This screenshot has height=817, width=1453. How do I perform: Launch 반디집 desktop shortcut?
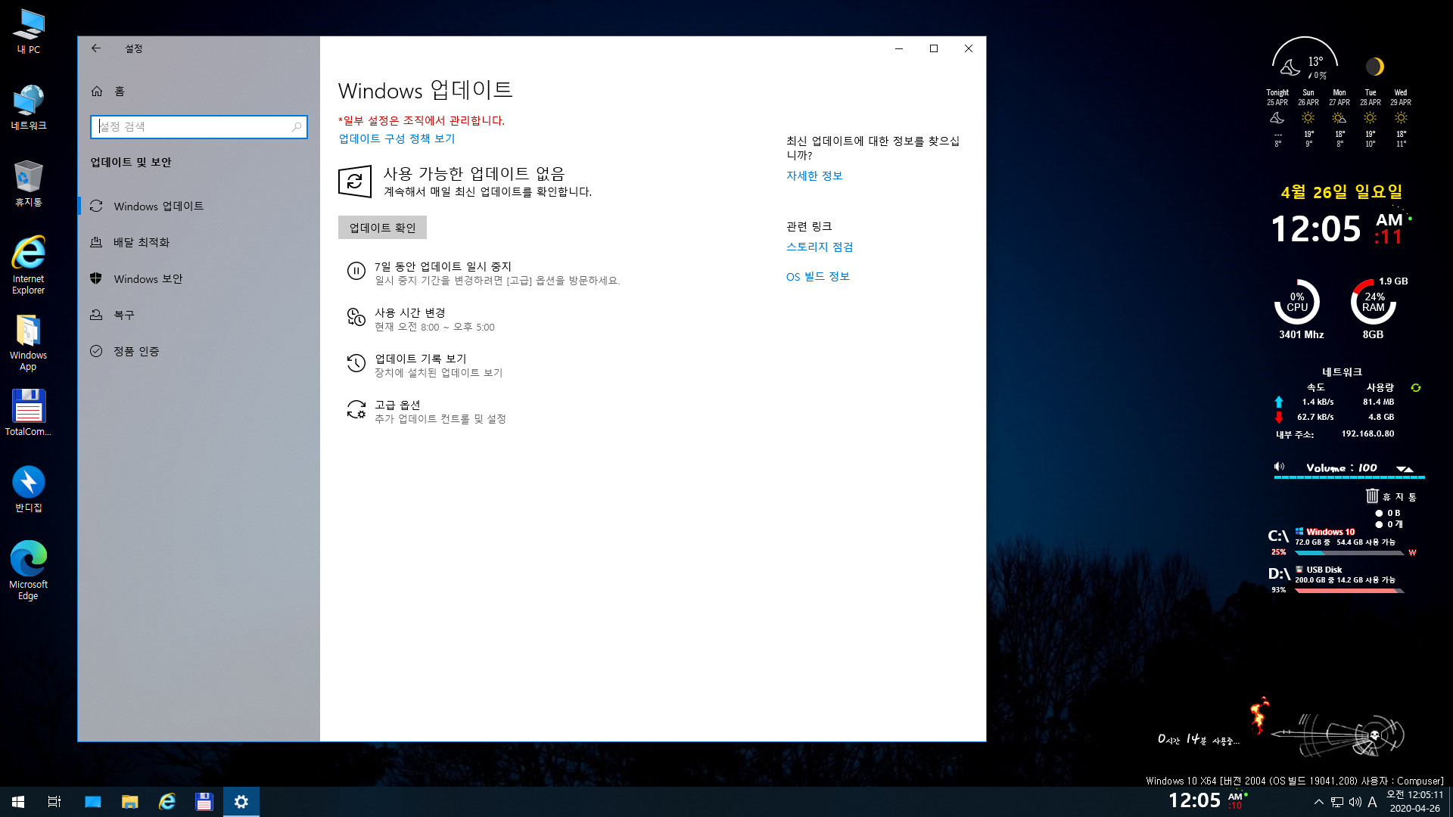pos(29,489)
